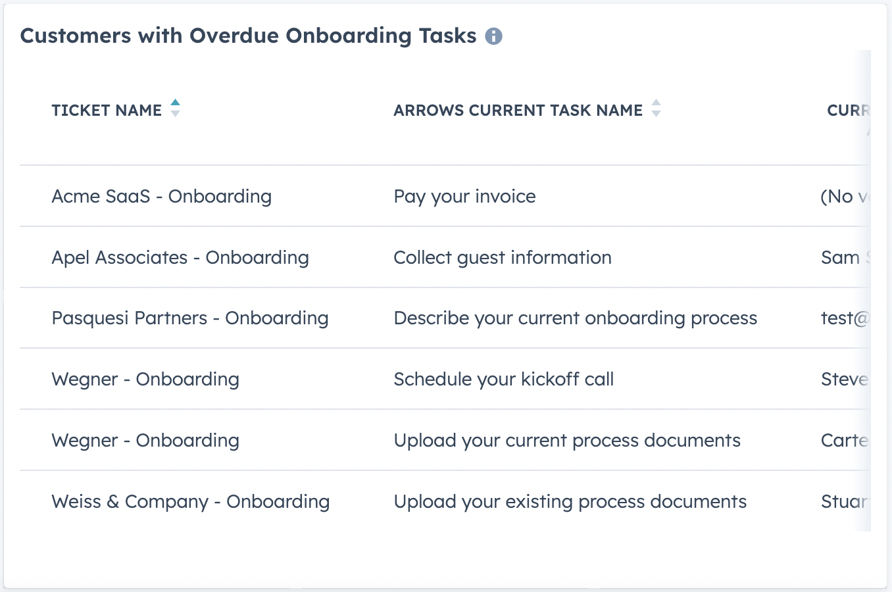The image size is (892, 592).
Task: Click the up sort triangle on the task column
Action: pos(656,104)
